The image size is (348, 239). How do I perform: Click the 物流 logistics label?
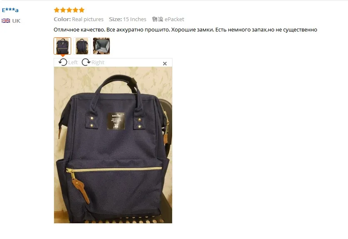coord(158,19)
